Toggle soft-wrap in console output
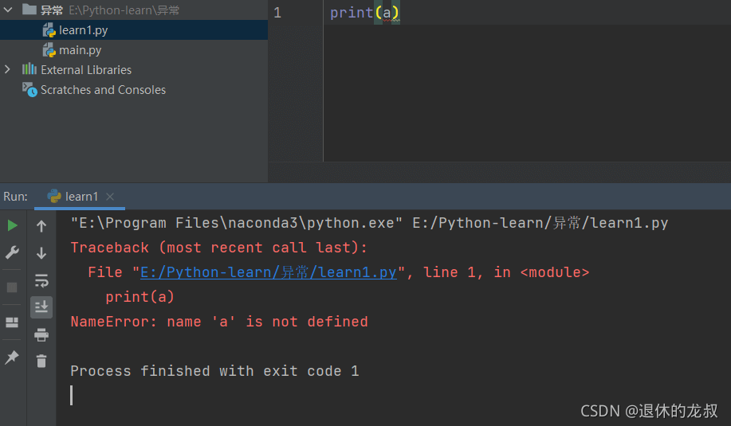The width and height of the screenshot is (731, 426). pyautogui.click(x=41, y=281)
